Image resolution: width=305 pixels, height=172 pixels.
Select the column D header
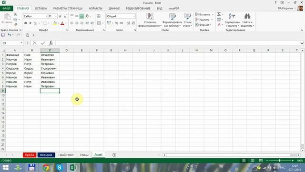click(x=67, y=50)
